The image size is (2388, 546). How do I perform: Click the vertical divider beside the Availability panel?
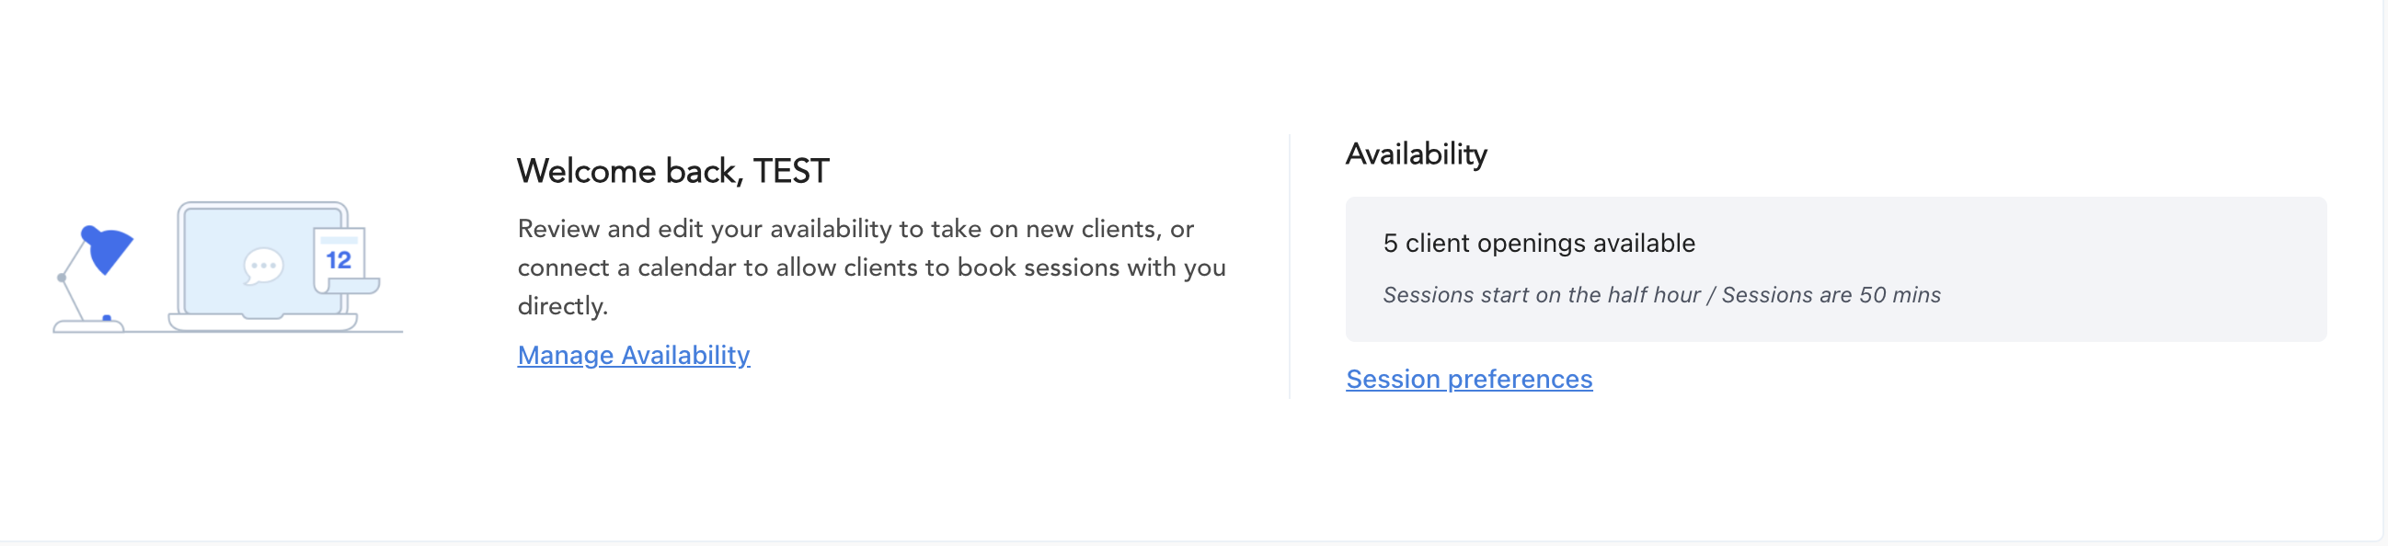pyautogui.click(x=1289, y=267)
